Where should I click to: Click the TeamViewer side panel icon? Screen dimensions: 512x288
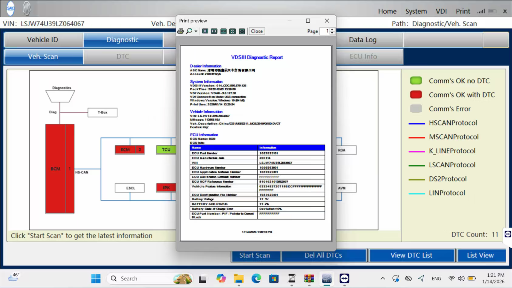(508, 234)
